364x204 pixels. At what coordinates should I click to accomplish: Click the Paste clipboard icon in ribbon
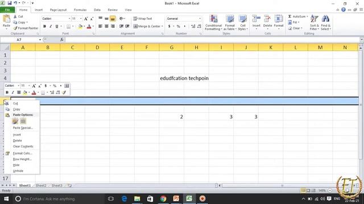pos(6,19)
